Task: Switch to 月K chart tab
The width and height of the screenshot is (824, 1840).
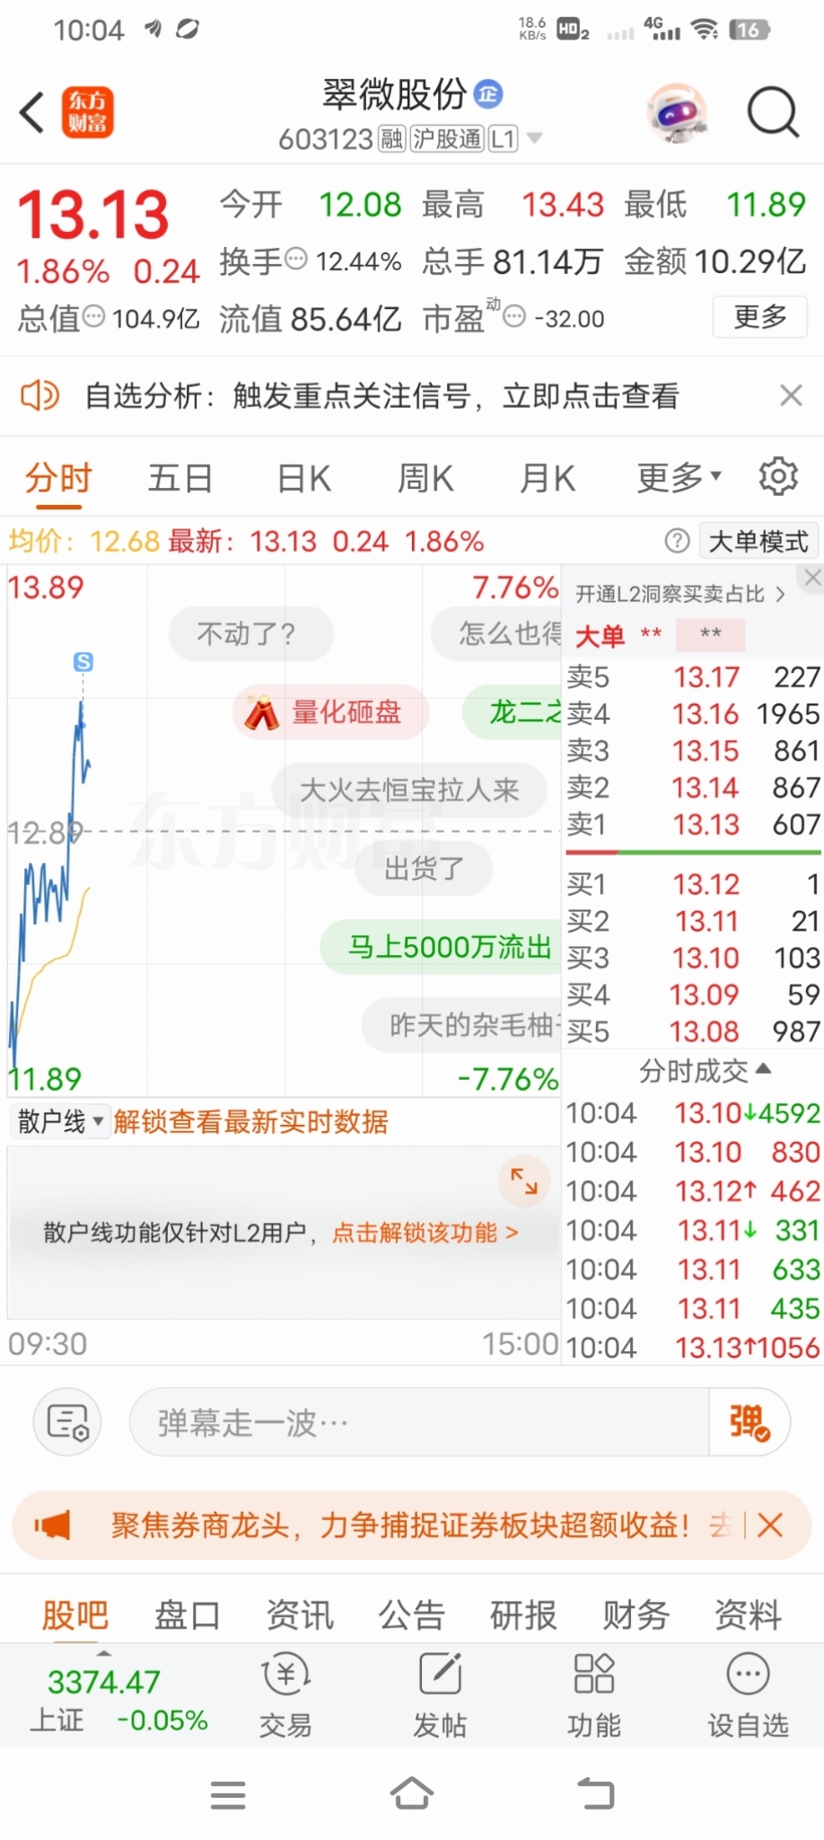Action: tap(548, 479)
